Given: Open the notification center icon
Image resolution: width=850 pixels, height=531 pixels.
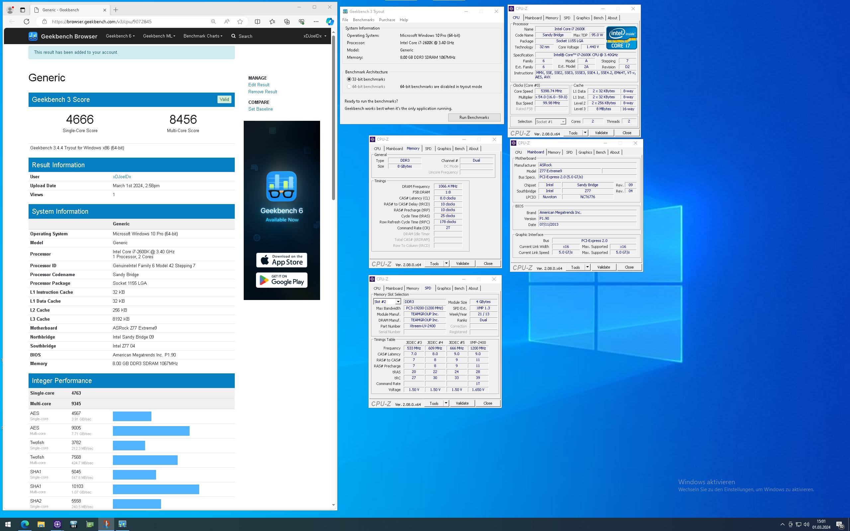Looking at the screenshot, I should coord(840,524).
